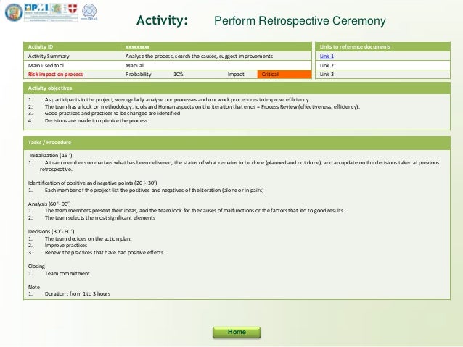Viewport: 463px width, 347px height.
Task: Click the 'Perform Retrospective Ceremony' title
Action: click(x=300, y=21)
